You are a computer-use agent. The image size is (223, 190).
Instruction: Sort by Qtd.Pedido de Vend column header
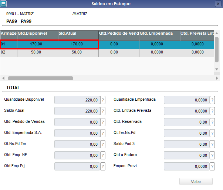[x=119, y=35]
